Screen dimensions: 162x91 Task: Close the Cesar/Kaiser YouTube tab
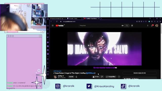click(99, 18)
